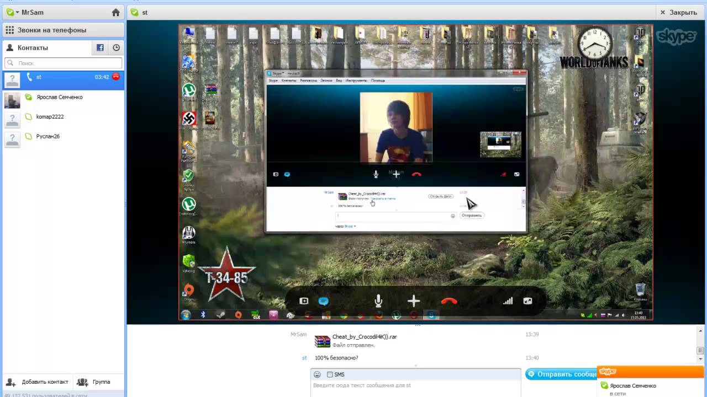Click the message text input for st
707x397 pixels.
click(x=415, y=385)
